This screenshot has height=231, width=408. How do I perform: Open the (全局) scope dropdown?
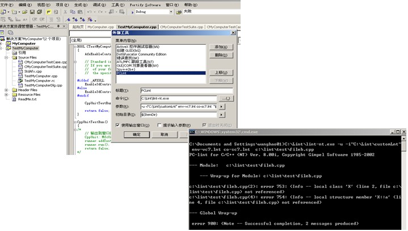91,40
